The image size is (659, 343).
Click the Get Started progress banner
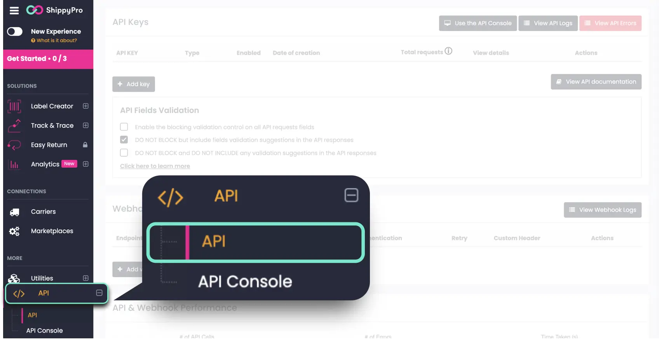[48, 59]
